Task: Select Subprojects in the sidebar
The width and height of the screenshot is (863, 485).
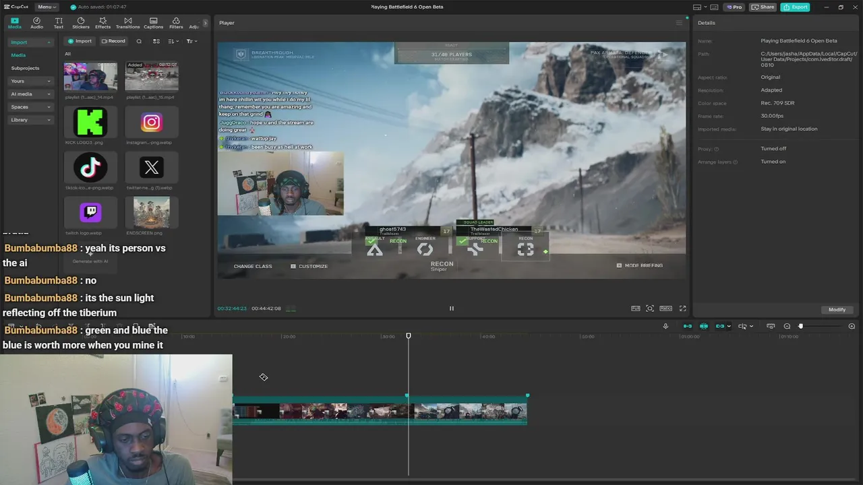Action: 25,68
